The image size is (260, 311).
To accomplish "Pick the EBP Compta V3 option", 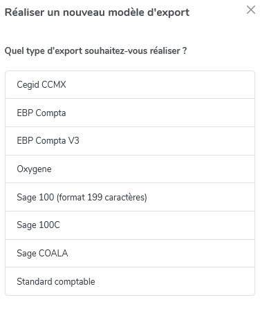I will coord(130,141).
